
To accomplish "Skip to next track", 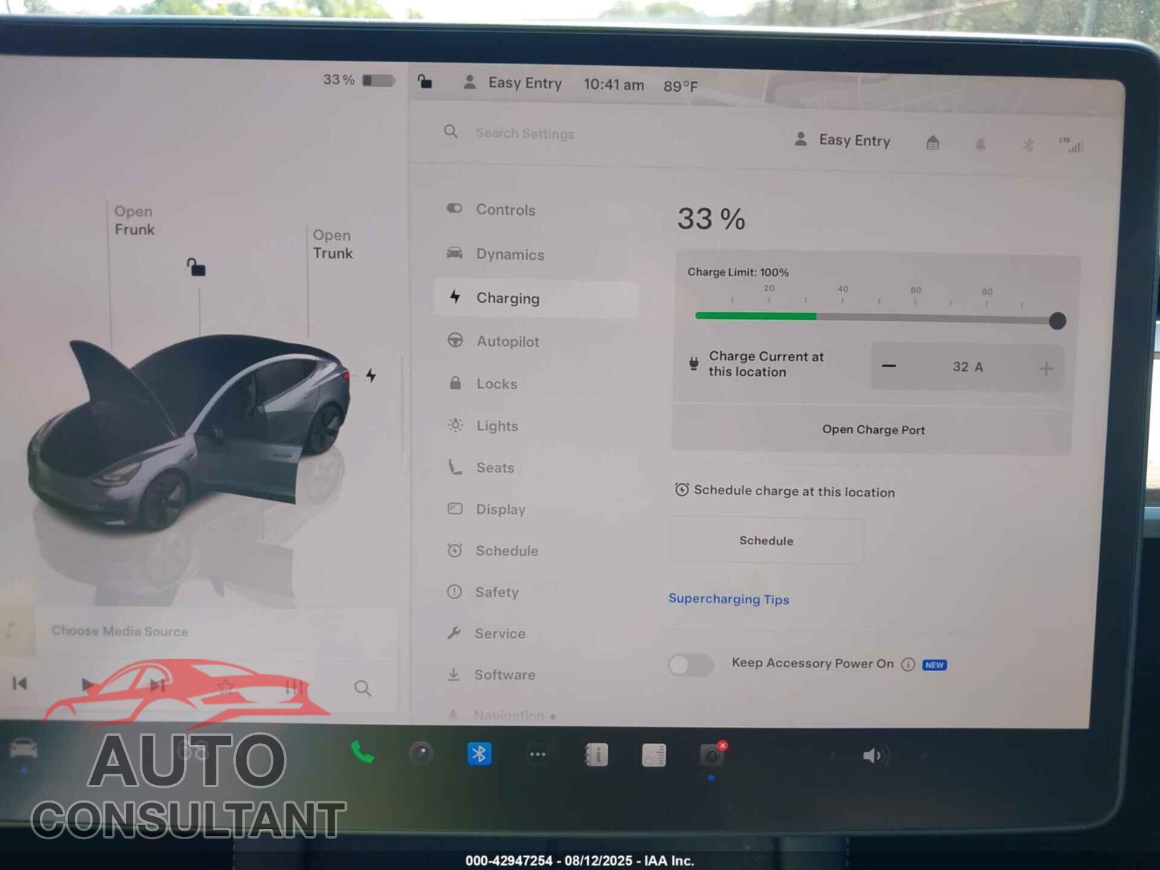I will click(x=157, y=685).
